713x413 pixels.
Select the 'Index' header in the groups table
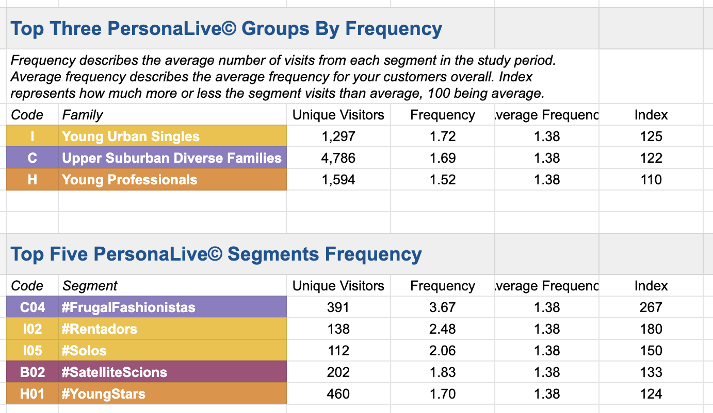[x=651, y=115]
